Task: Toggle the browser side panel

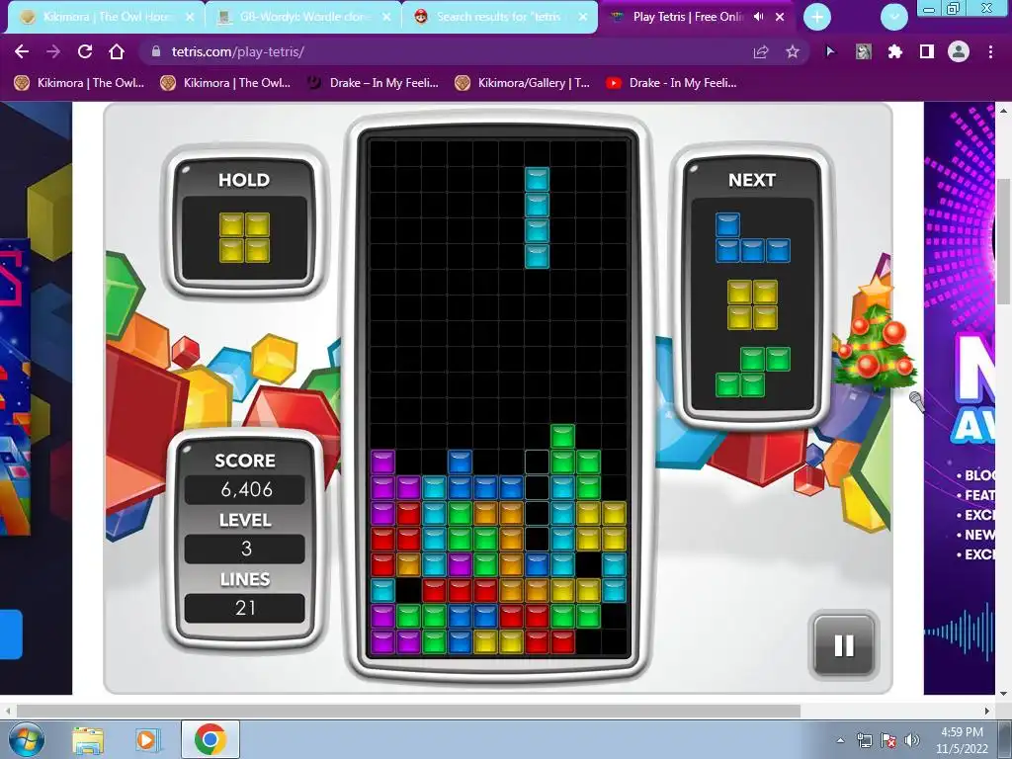Action: (927, 51)
